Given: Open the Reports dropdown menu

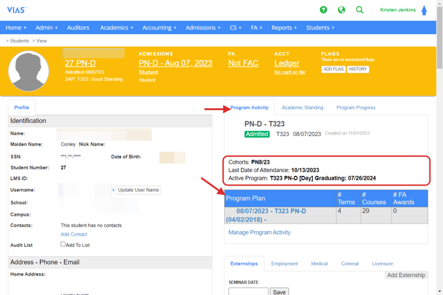Looking at the screenshot, I should [x=284, y=28].
